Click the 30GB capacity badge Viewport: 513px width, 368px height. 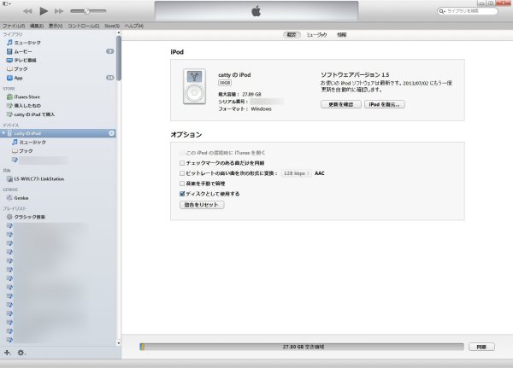[x=225, y=83]
